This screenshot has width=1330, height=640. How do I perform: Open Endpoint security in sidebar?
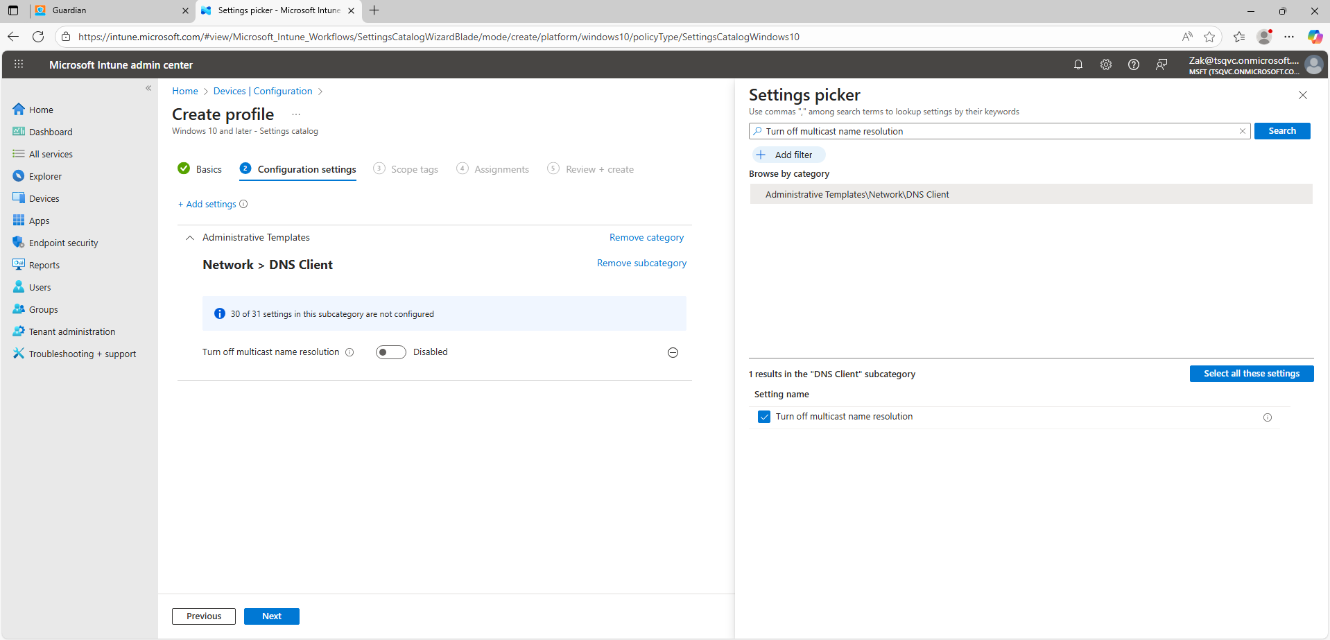[63, 243]
